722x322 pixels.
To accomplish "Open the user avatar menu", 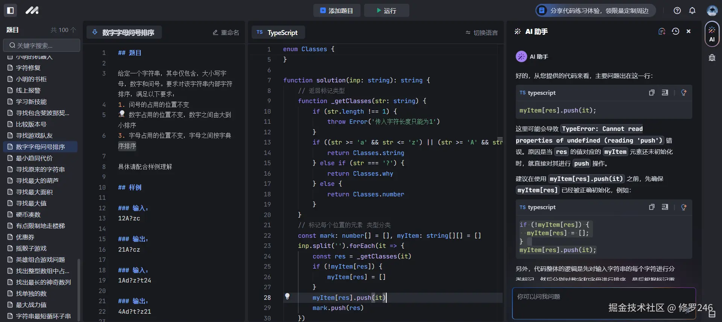I will coord(712,11).
